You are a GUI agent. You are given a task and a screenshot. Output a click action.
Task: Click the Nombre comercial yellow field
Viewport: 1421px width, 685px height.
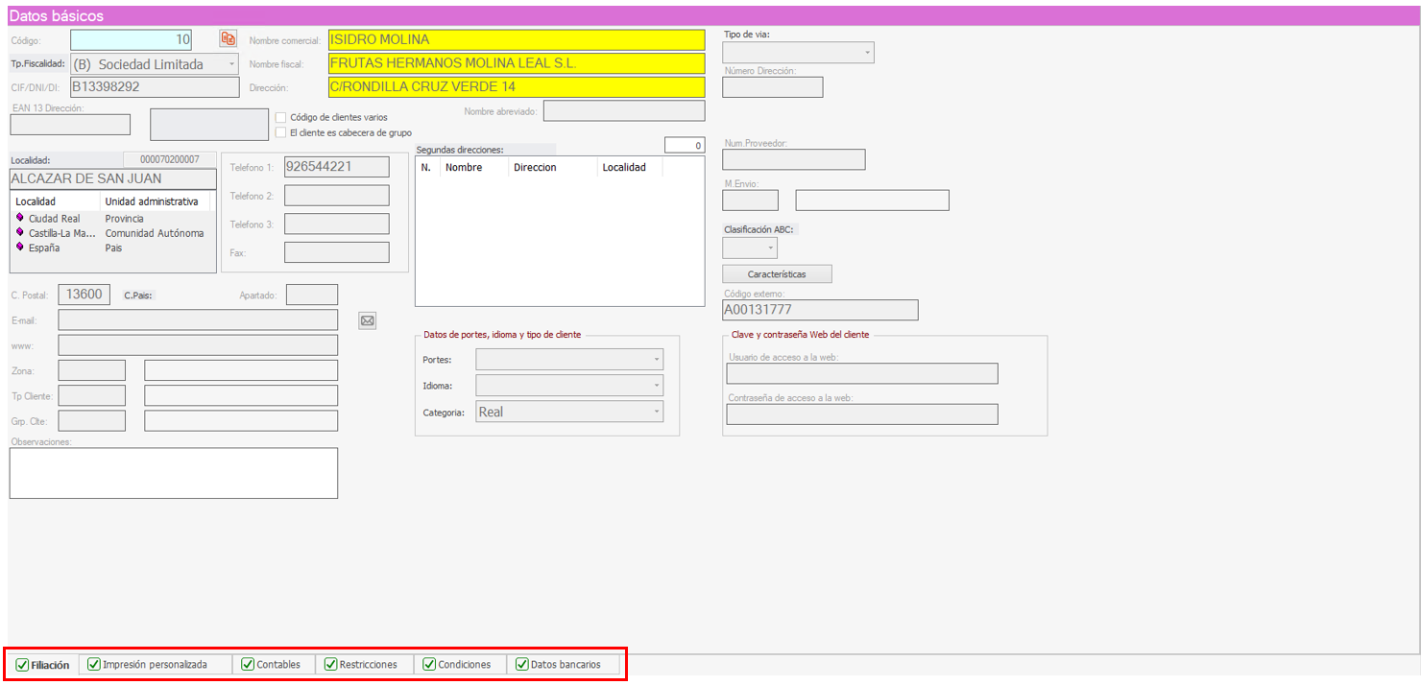[x=517, y=40]
